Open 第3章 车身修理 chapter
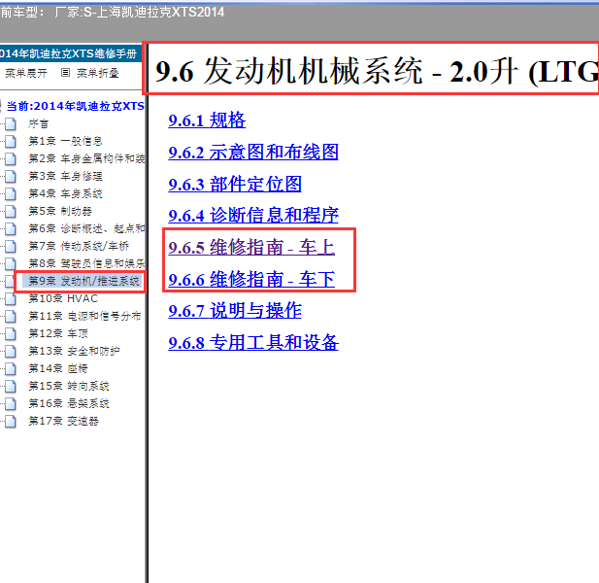Screen dimensions: 599x583 point(65,176)
